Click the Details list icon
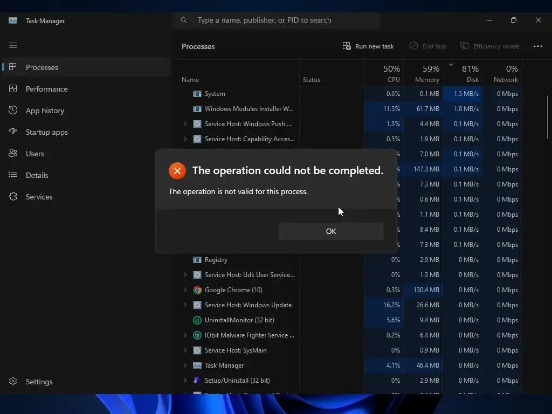This screenshot has width=552, height=414. (x=13, y=175)
